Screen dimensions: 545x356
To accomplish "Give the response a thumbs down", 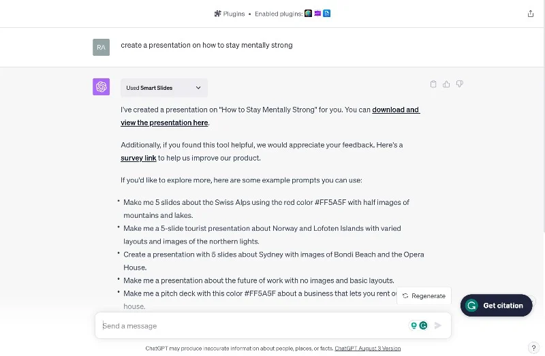I will [459, 84].
